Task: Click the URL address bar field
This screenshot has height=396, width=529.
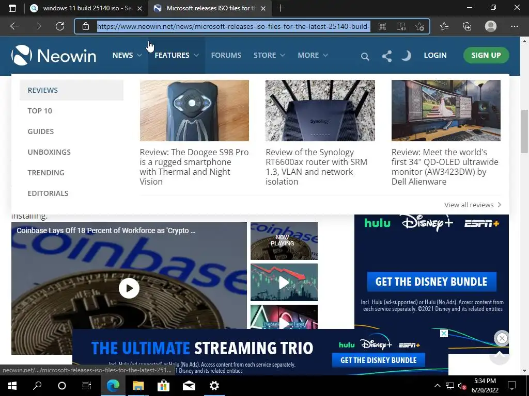Action: pos(234,26)
